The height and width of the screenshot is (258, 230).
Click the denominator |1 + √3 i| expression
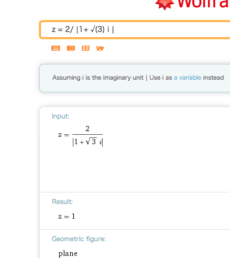pos(87,142)
